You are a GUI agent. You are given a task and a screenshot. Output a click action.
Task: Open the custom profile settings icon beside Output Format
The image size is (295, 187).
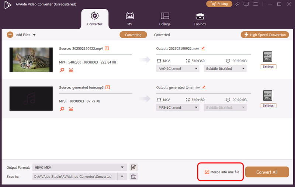click(x=134, y=167)
